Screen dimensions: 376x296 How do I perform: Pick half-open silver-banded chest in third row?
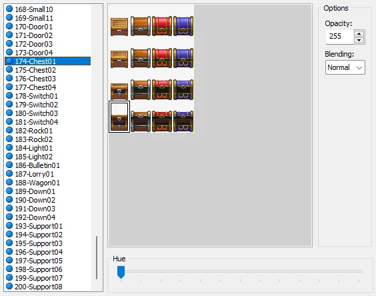pos(141,90)
